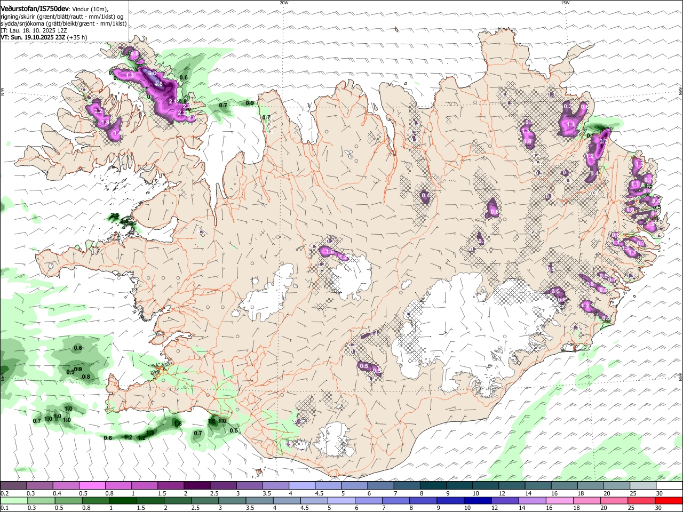Click the palest green 0.1 legend swatch

pyautogui.click(x=13, y=500)
